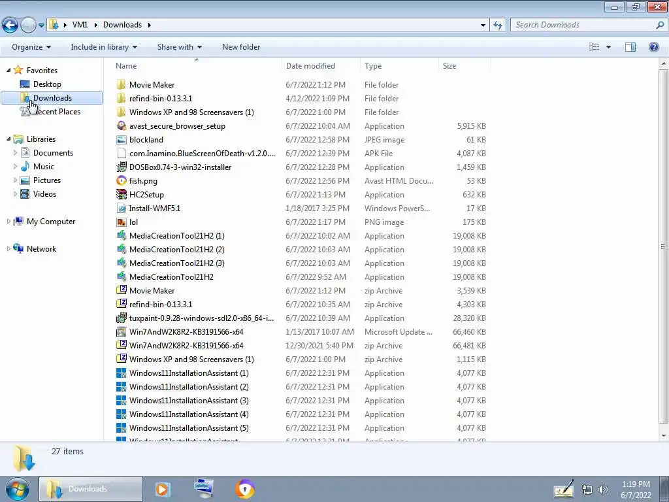
Task: Open Windows Media Player from taskbar
Action: [162, 489]
